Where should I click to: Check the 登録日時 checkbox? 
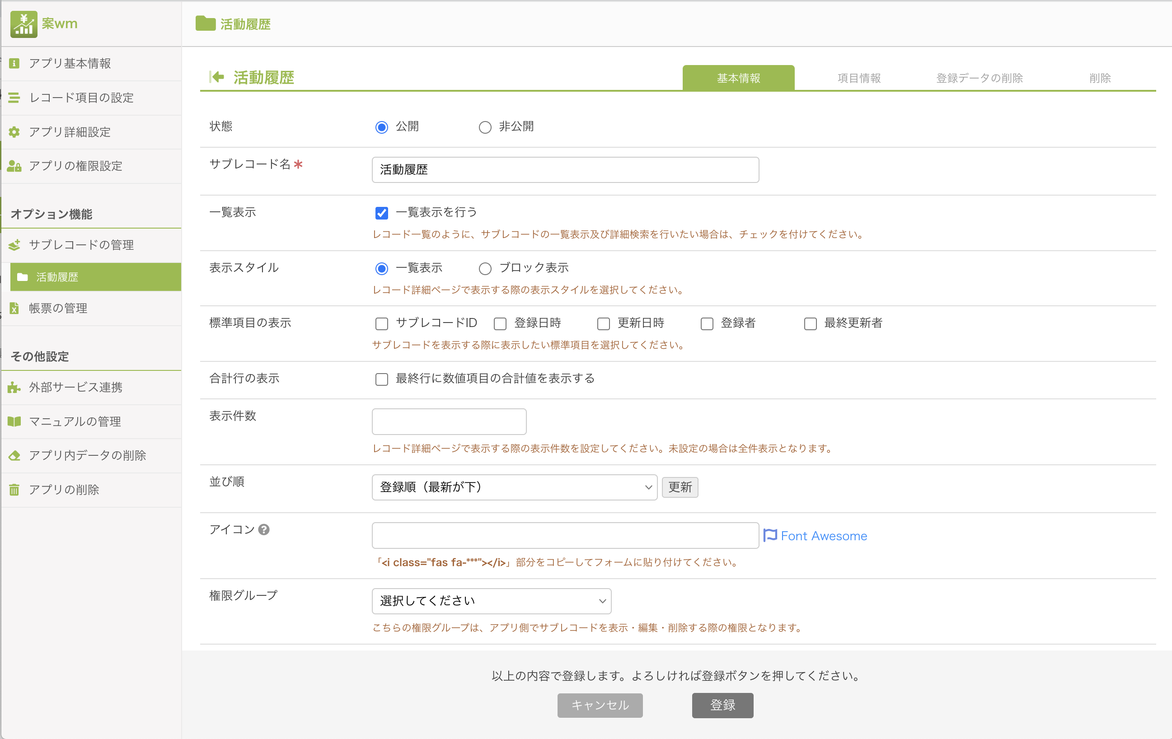pyautogui.click(x=500, y=323)
